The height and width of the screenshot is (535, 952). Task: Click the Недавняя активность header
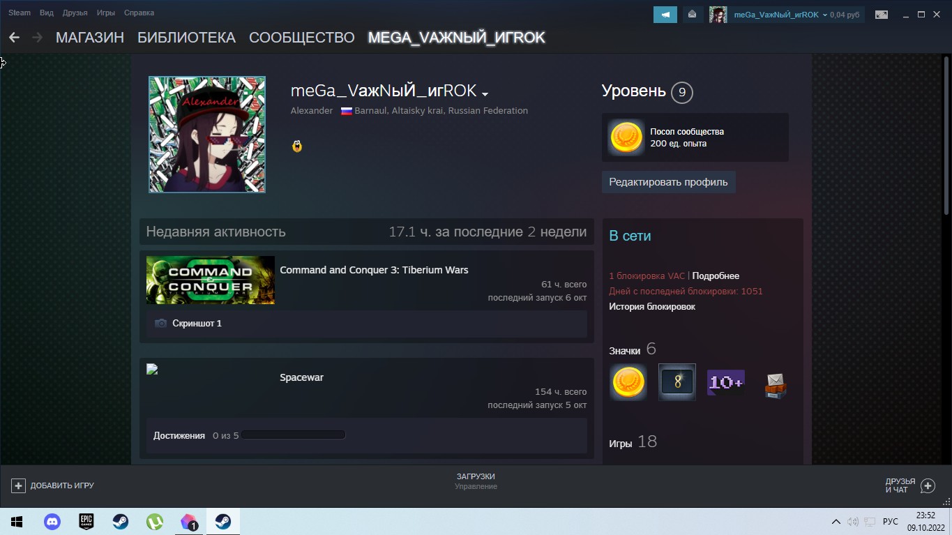click(x=216, y=232)
